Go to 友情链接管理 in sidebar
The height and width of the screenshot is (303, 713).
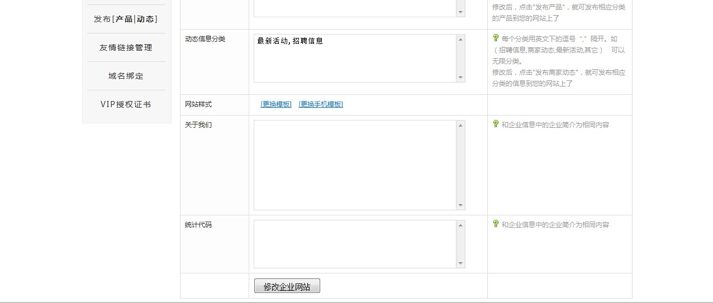tap(126, 47)
